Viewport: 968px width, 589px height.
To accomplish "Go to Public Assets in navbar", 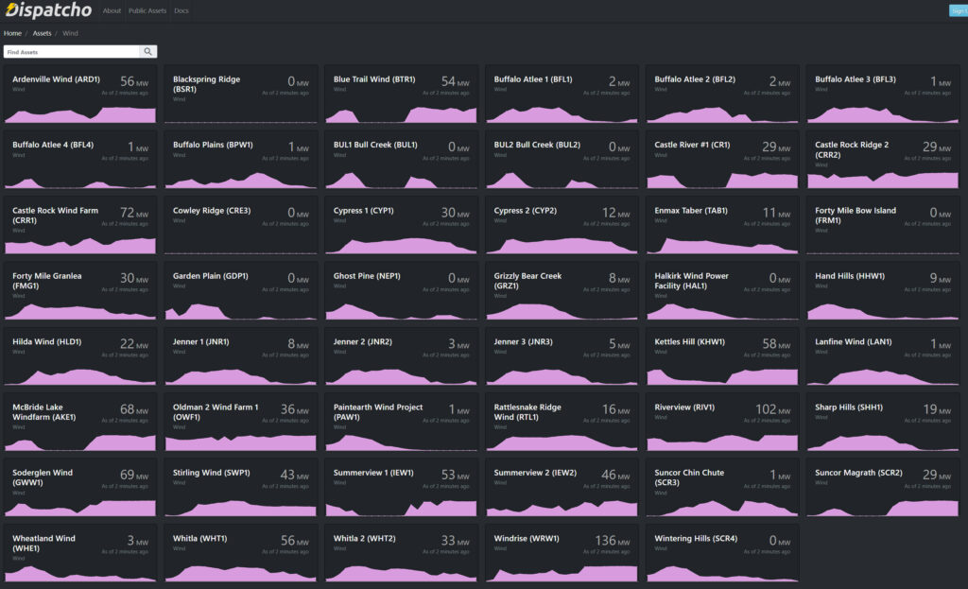I will (x=147, y=11).
